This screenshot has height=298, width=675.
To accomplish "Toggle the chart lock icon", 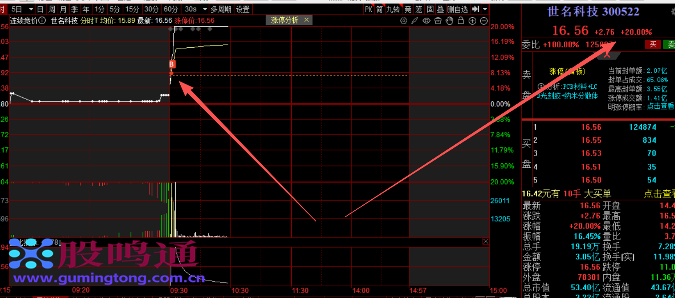I will [x=461, y=21].
